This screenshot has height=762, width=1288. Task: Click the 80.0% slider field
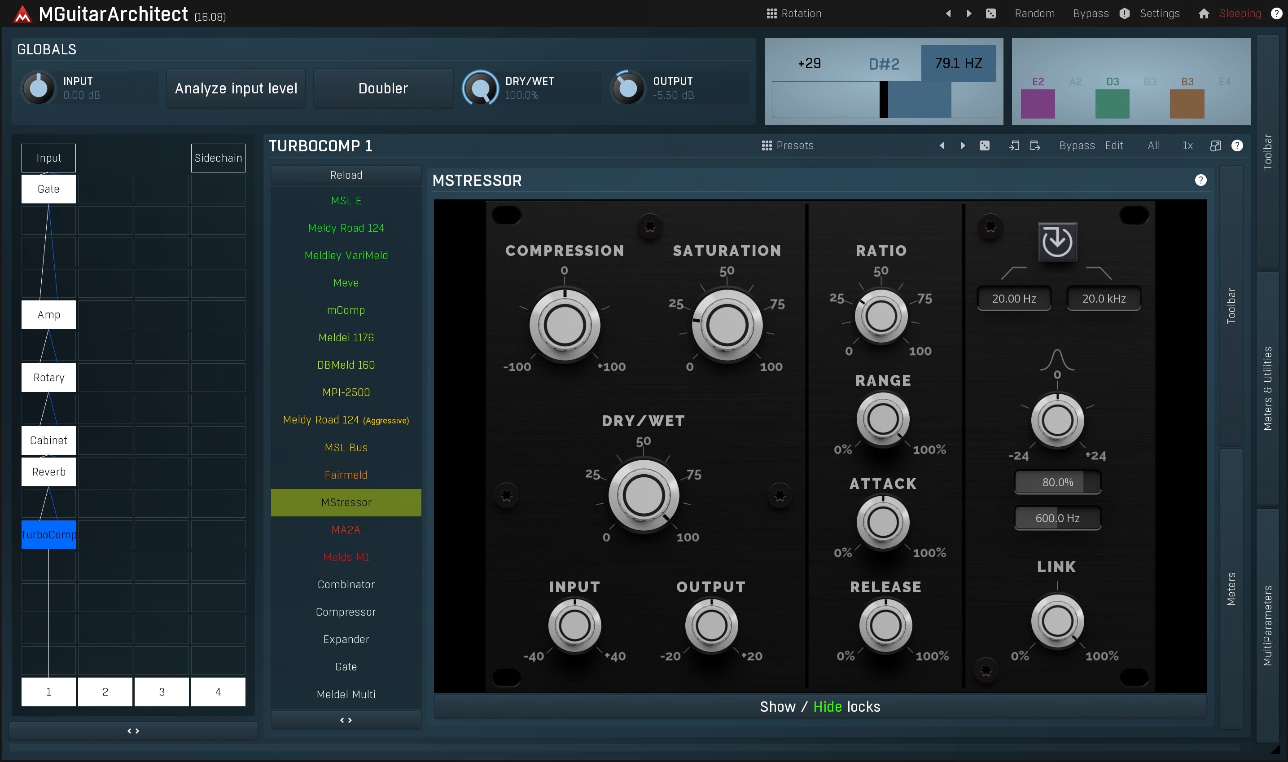[x=1057, y=482]
